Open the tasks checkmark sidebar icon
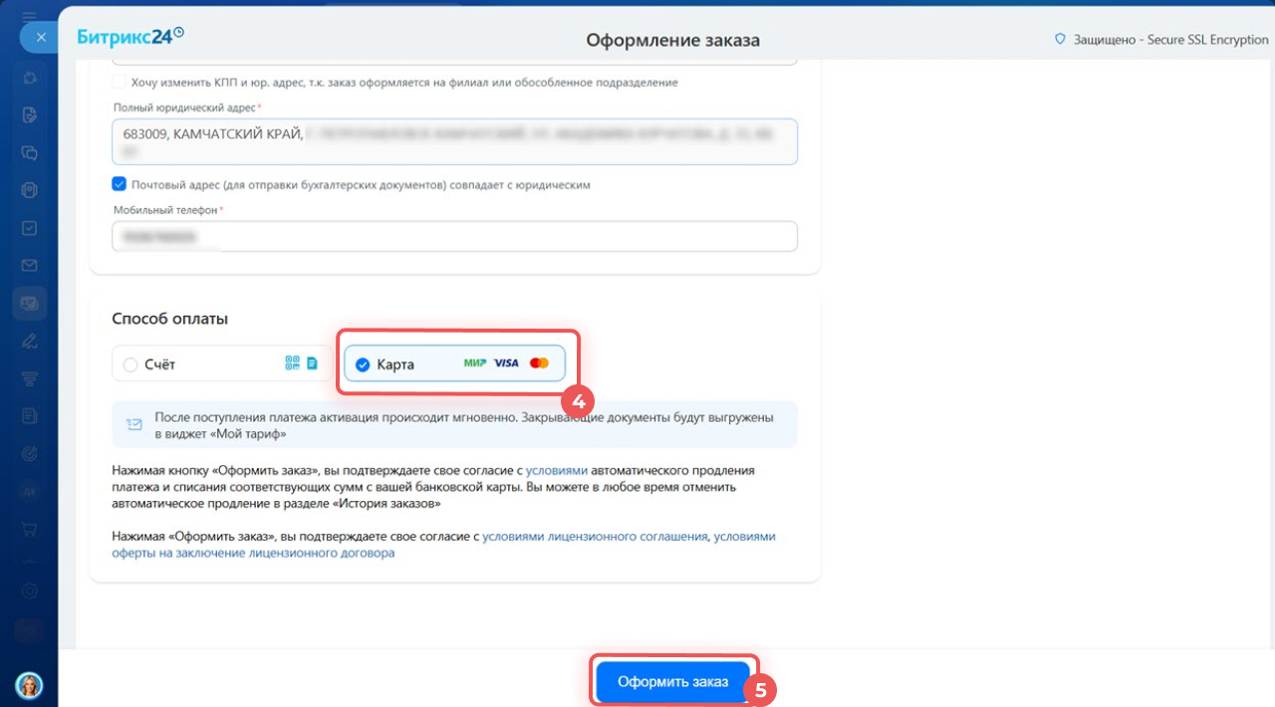This screenshot has width=1275, height=707. pyautogui.click(x=30, y=228)
